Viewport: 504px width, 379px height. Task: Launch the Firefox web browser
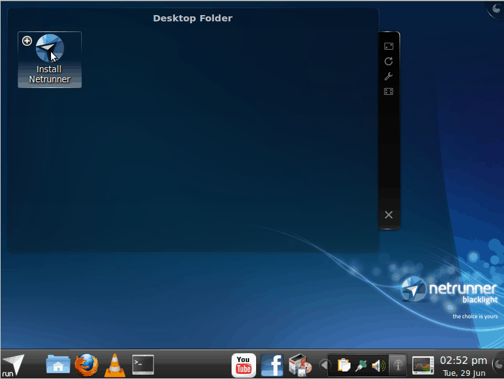point(86,365)
